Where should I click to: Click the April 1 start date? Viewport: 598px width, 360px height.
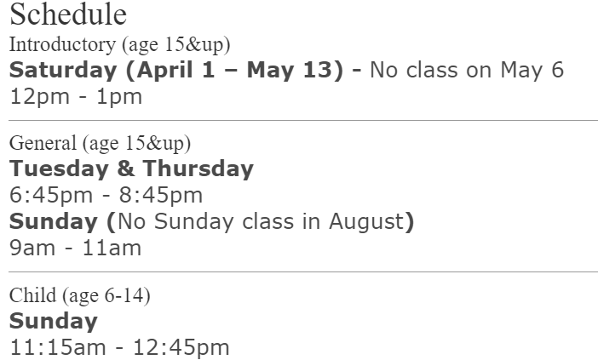coord(176,70)
